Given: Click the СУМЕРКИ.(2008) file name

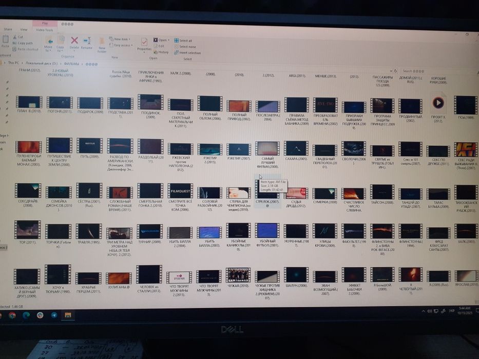Looking at the screenshot, I should [x=325, y=202].
